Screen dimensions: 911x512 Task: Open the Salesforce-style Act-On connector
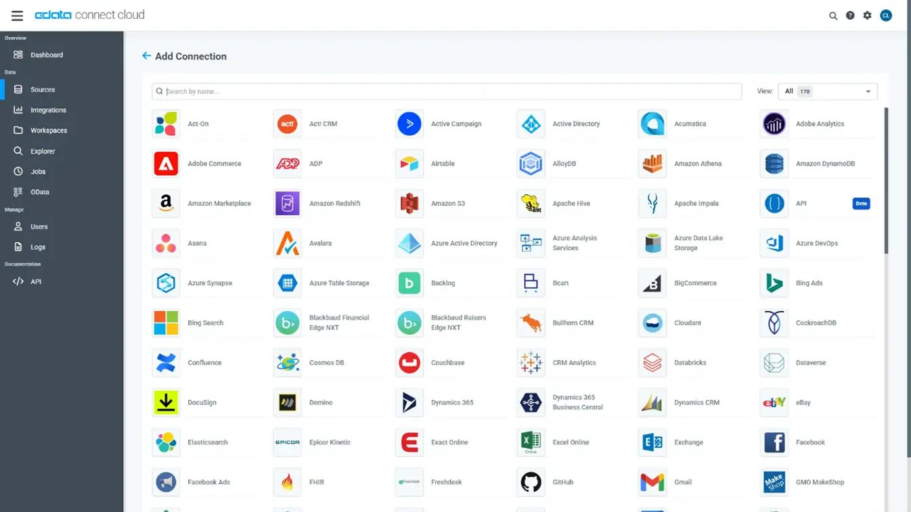[166, 124]
